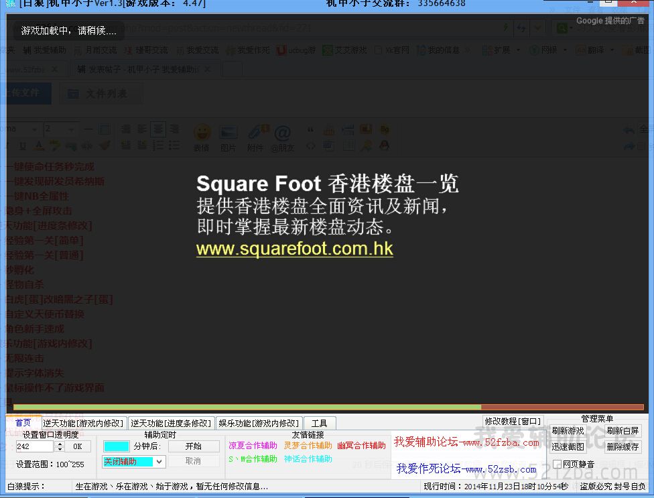654x498 pixels.
Task: Start the timer with the 开始 button
Action: (x=194, y=446)
